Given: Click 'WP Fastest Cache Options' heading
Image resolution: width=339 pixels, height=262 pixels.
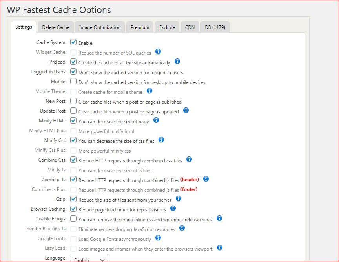Looking at the screenshot, I should point(59,10).
